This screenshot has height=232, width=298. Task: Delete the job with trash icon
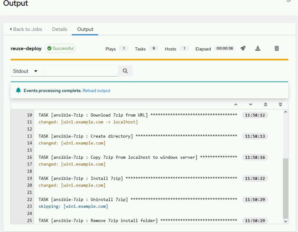(277, 48)
